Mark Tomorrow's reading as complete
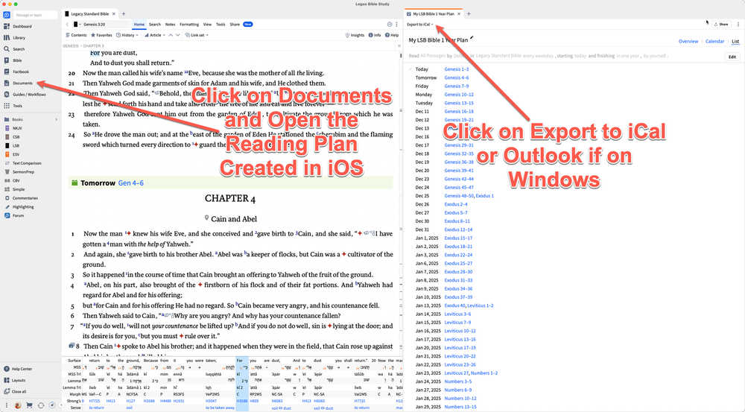Viewport: 745px width, 412px height. 410,77
